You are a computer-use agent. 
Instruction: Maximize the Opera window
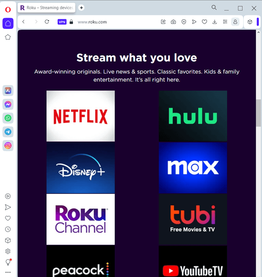[x=240, y=8]
